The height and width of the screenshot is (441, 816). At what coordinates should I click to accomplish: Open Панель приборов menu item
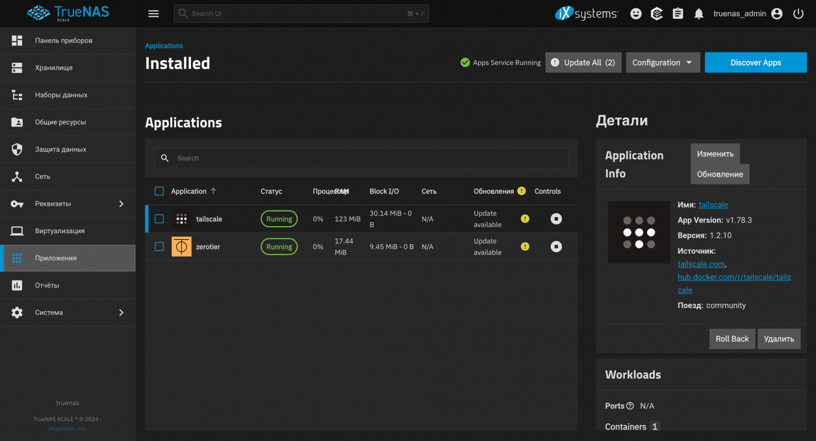(68, 40)
